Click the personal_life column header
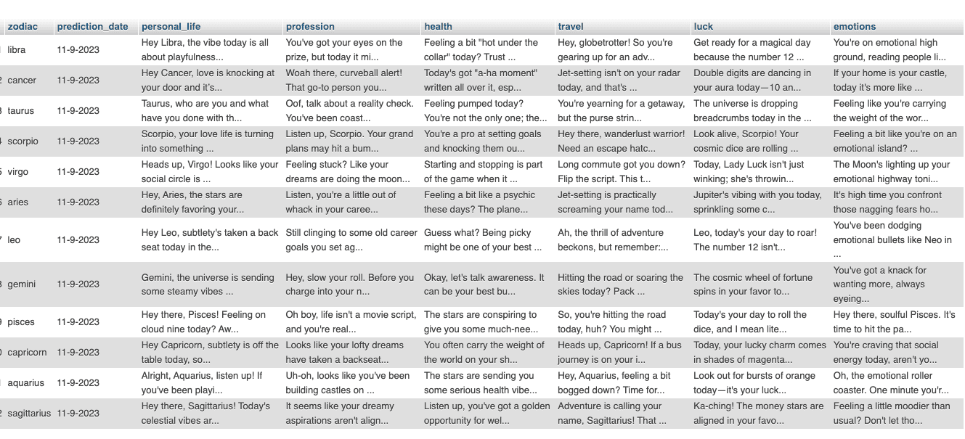 (x=171, y=27)
